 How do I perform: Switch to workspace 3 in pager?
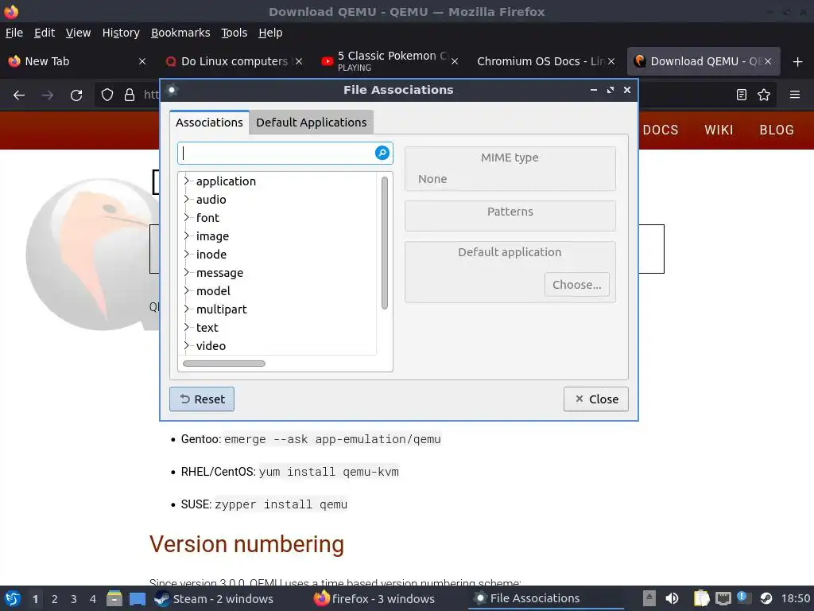click(74, 599)
